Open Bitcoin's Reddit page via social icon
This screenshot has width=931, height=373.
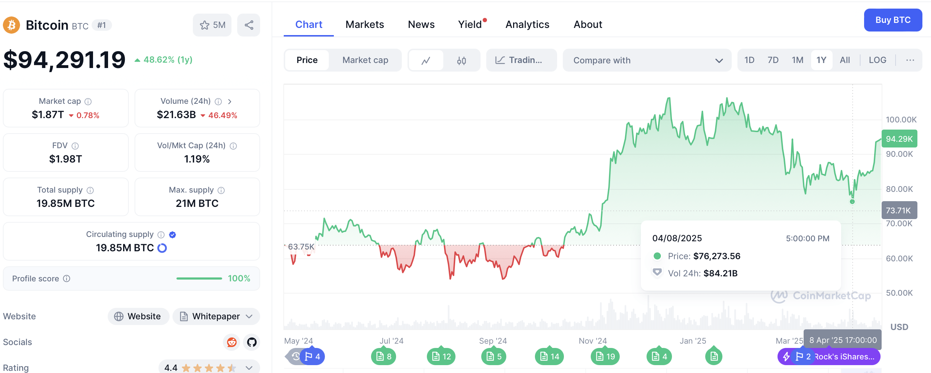click(x=231, y=342)
